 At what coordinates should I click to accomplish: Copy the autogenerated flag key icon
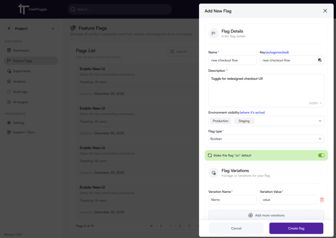click(x=320, y=60)
